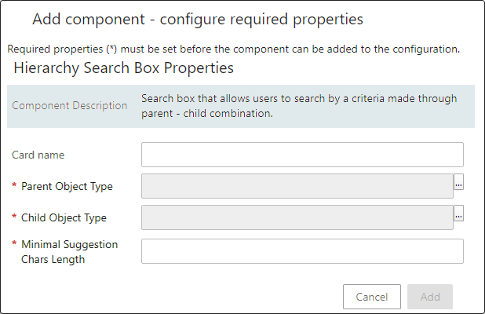Click the Parent Object Type label
This screenshot has height=314, width=485.
[67, 187]
